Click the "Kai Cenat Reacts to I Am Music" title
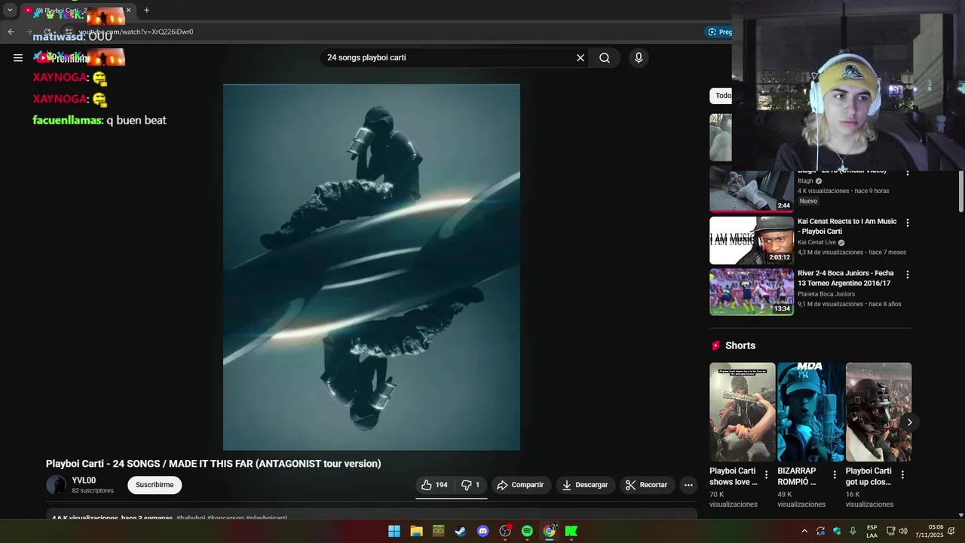 (847, 226)
